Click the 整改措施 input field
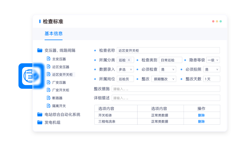This screenshot has width=235, height=154. pyautogui.click(x=166, y=89)
